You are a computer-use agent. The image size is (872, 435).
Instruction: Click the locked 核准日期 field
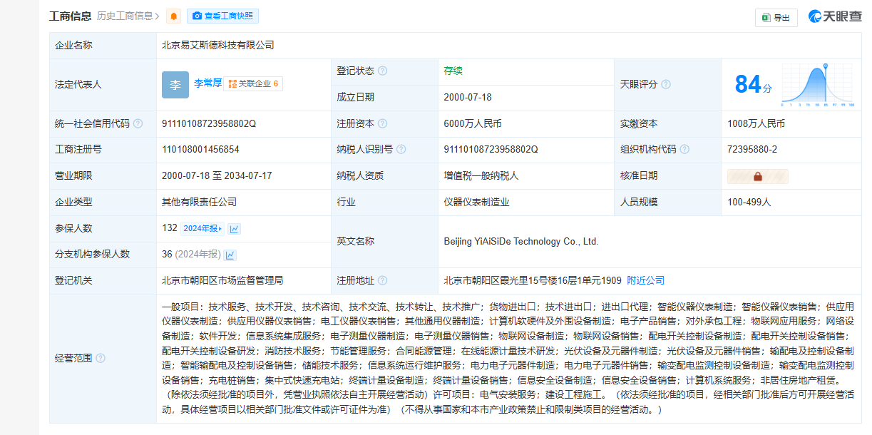pos(757,176)
